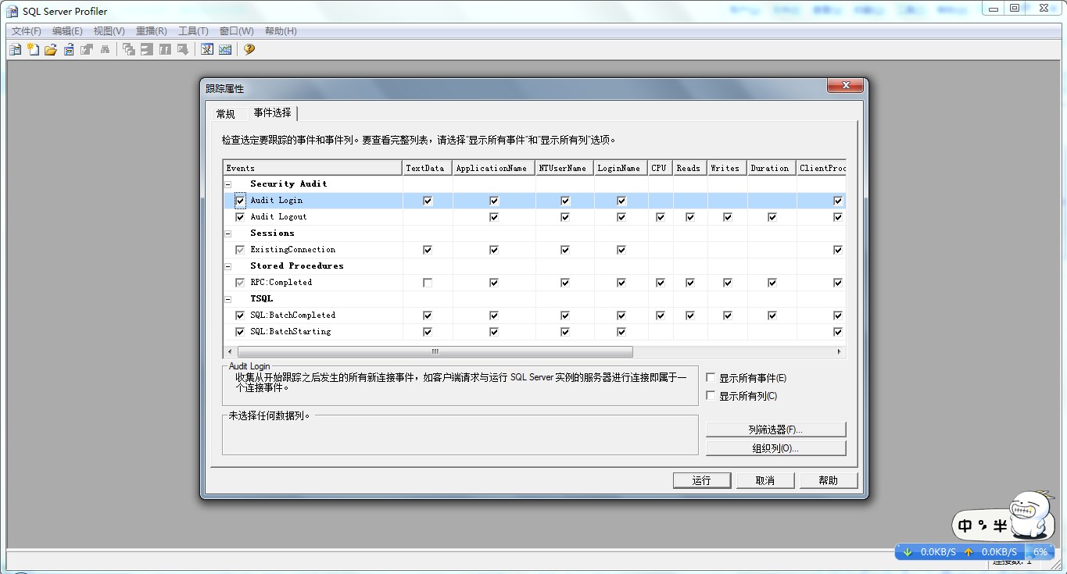Uncheck LoginName for ExistingConnection

tap(621, 250)
